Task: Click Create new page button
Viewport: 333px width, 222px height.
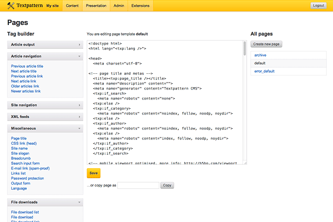Action: [x=267, y=44]
